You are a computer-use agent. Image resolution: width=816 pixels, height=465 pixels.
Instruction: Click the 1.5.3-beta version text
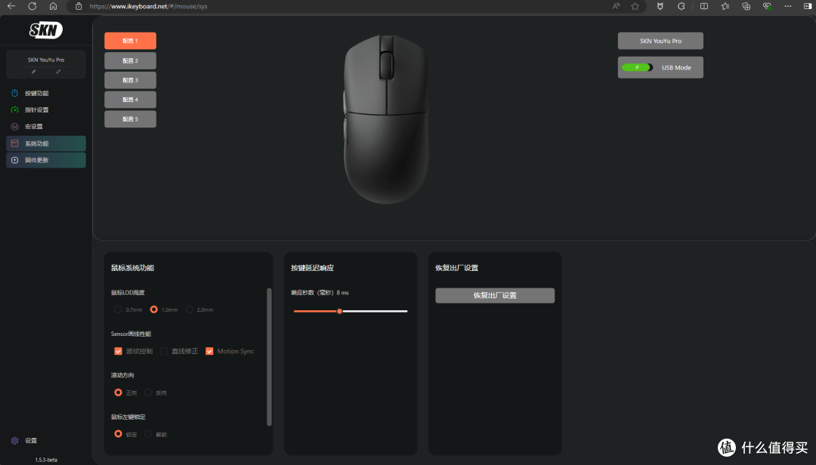click(46, 460)
